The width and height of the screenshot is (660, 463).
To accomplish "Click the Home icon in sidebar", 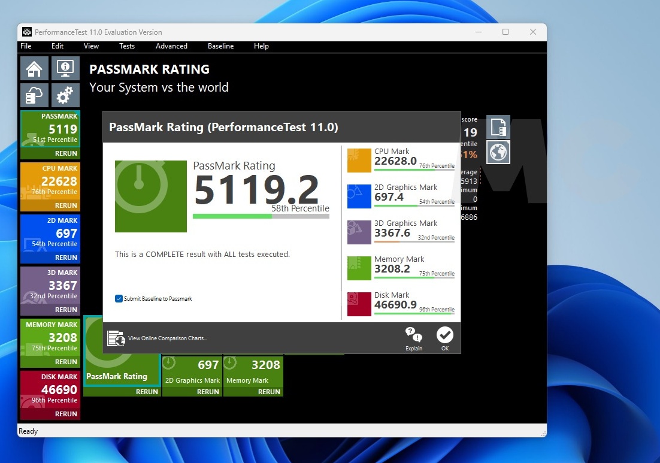I will [34, 68].
